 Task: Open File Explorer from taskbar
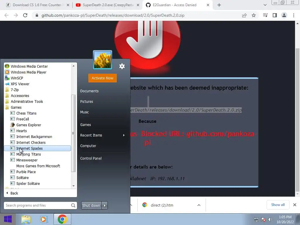pos(26,219)
